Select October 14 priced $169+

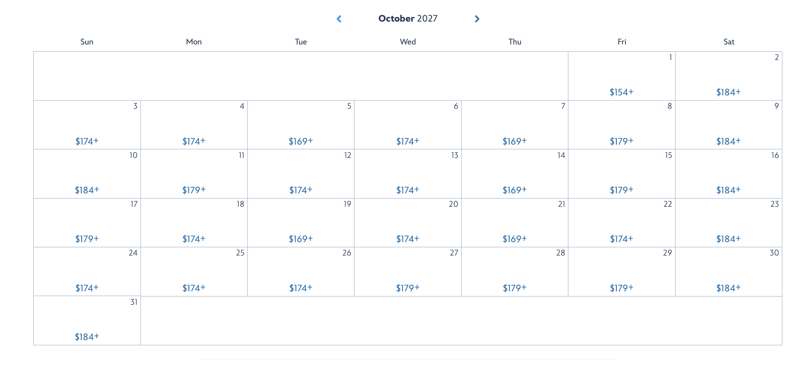[514, 190]
